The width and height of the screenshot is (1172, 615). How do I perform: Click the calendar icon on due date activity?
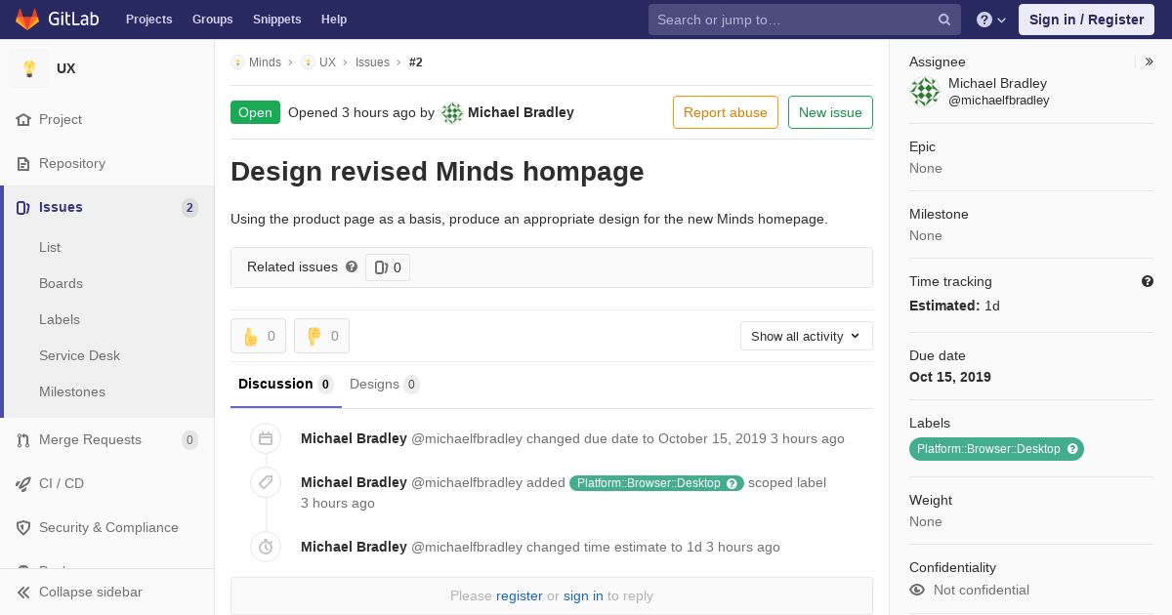(266, 438)
